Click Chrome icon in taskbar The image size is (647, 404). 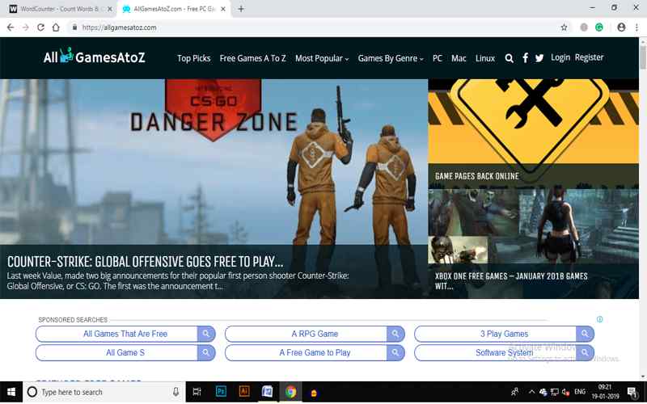[290, 392]
